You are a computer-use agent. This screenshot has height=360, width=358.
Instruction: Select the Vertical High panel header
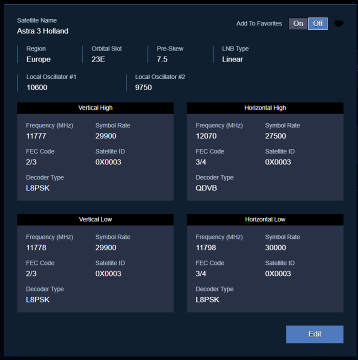[x=95, y=108]
